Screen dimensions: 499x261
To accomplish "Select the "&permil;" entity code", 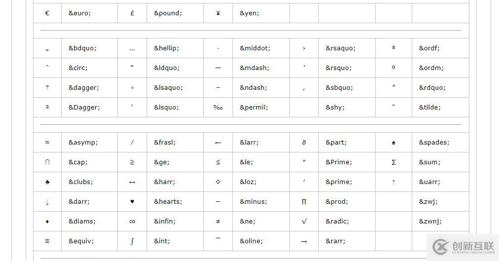I will [254, 107].
